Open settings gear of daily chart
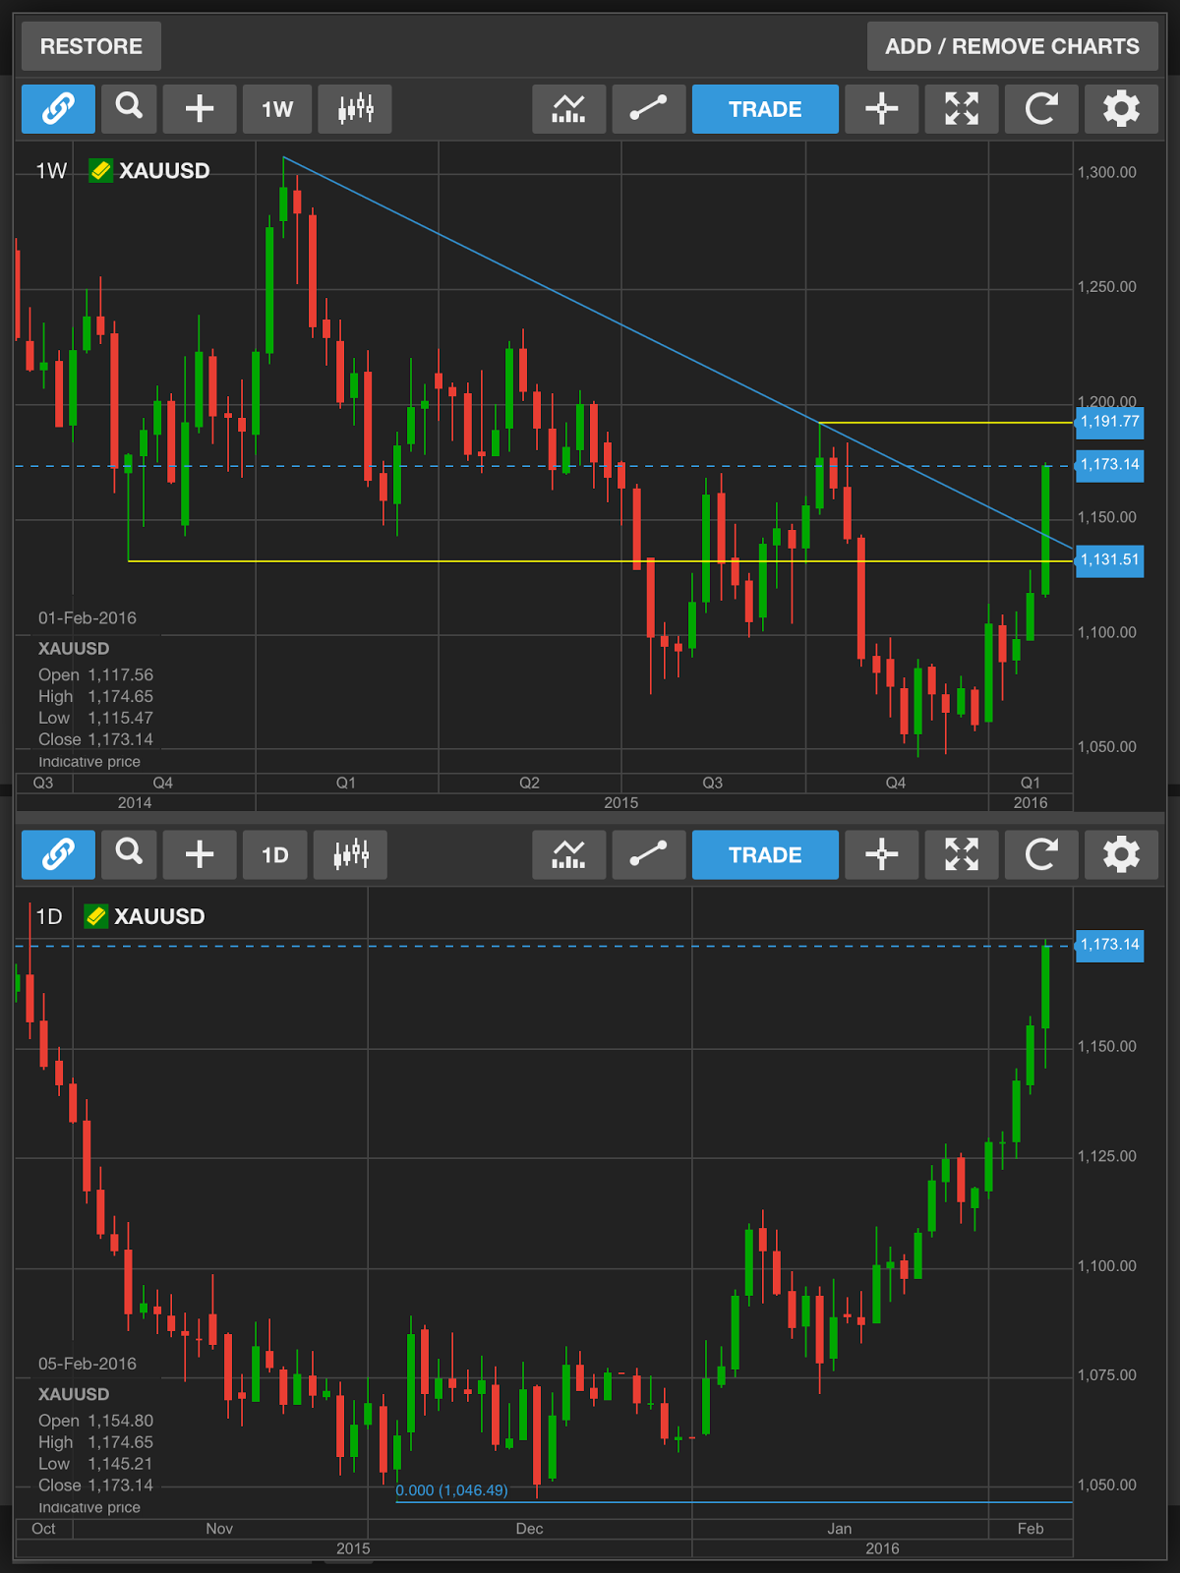The image size is (1180, 1573). point(1121,854)
